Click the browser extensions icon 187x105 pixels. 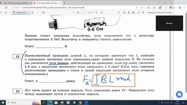(x=148, y=8)
